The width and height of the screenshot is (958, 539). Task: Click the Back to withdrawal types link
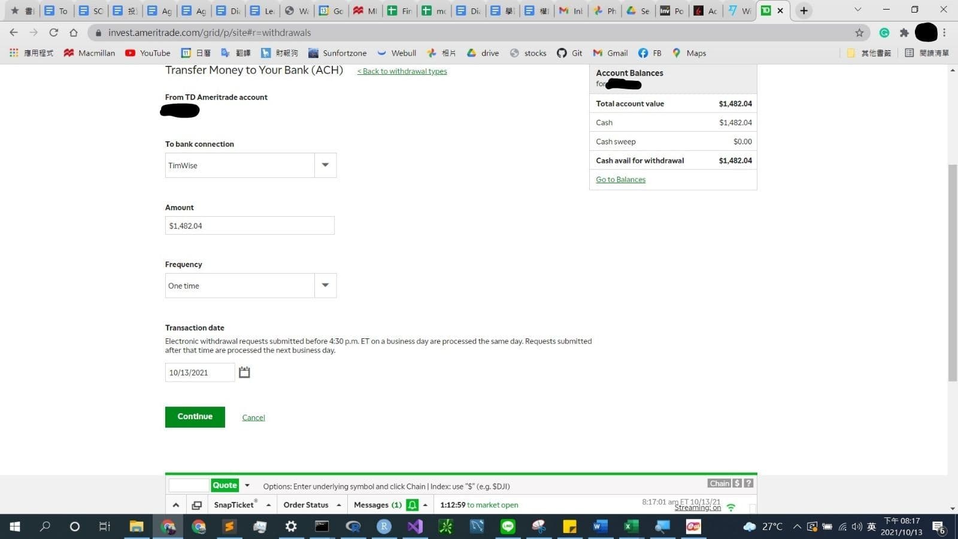402,71
